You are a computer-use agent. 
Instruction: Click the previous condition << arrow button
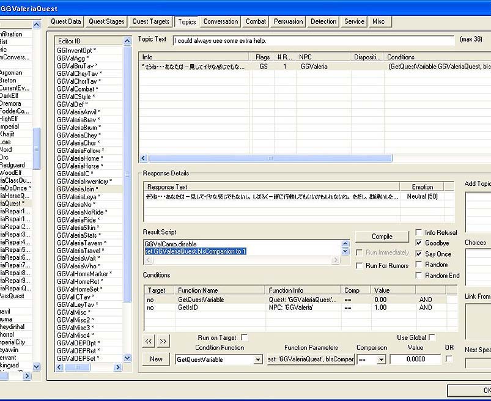pyautogui.click(x=149, y=341)
